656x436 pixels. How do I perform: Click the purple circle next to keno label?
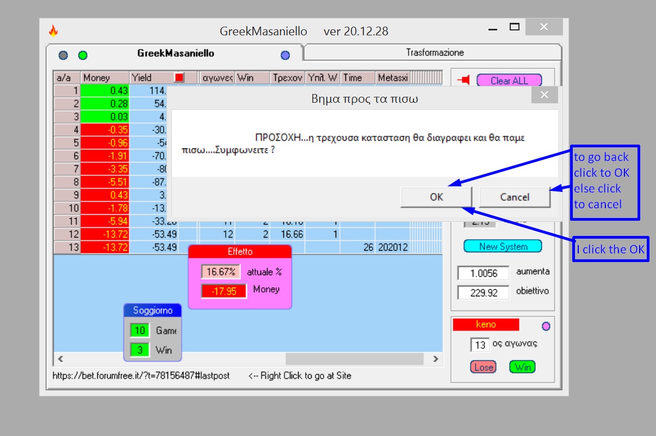546,326
